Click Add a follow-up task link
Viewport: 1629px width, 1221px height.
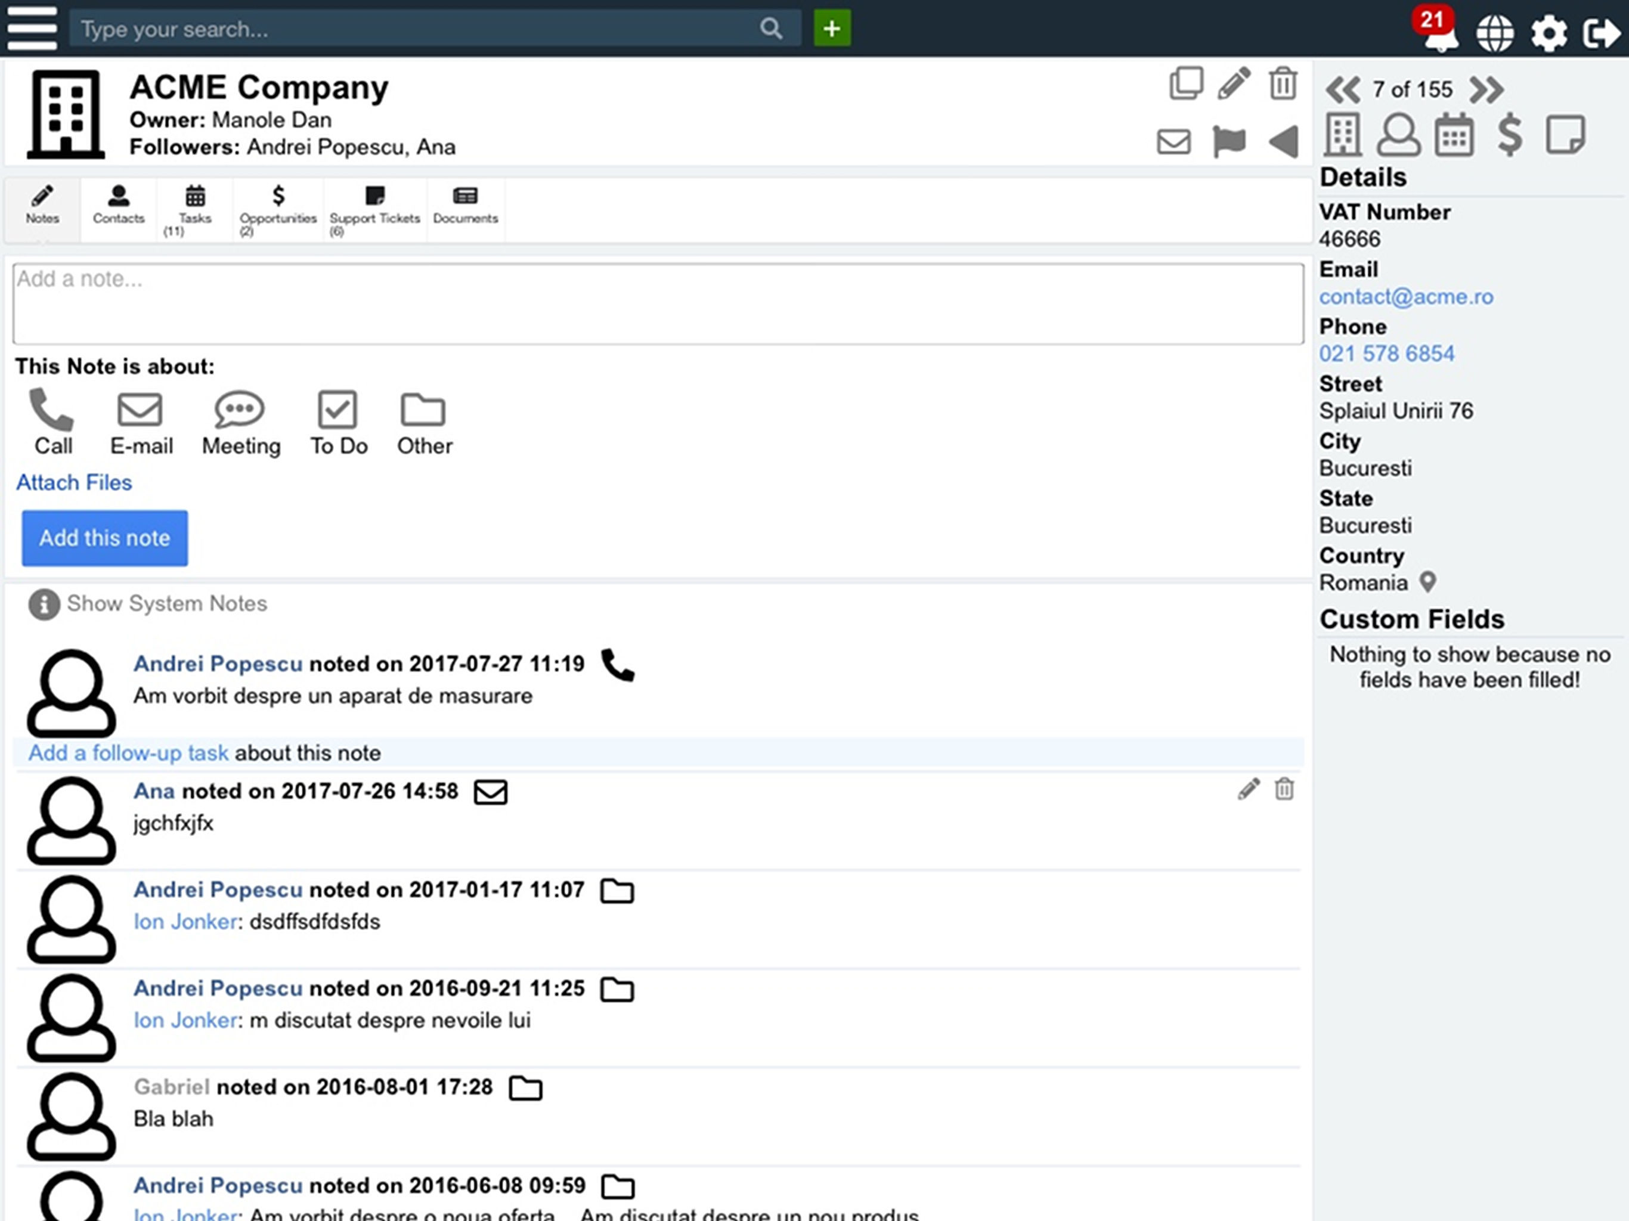[128, 752]
